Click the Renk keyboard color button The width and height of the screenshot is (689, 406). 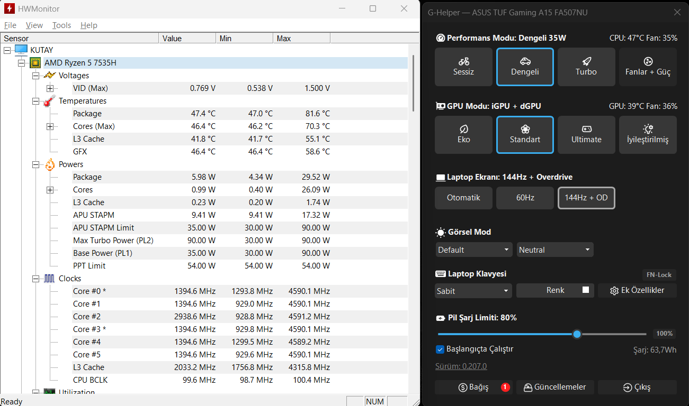555,290
